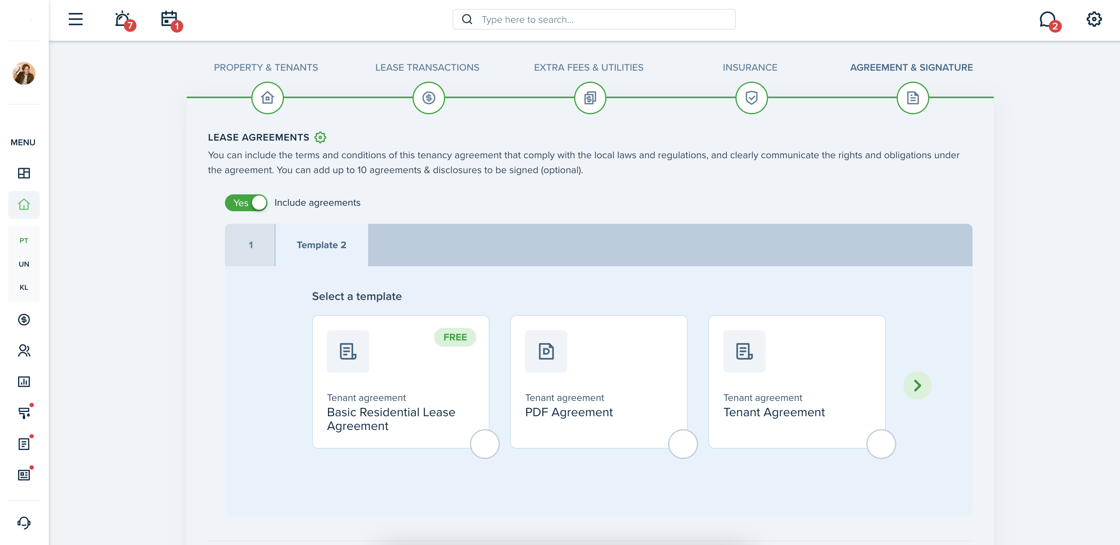Open the contacts people icon in sidebar
The width and height of the screenshot is (1120, 545).
pos(24,351)
